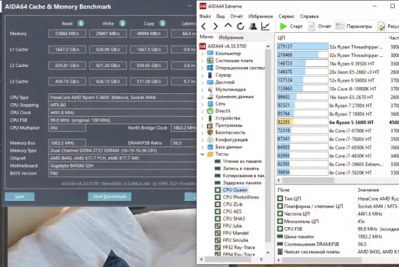Screen dimensions: 399x267
Task: Expand the Сервер tree node
Action: coord(202,75)
